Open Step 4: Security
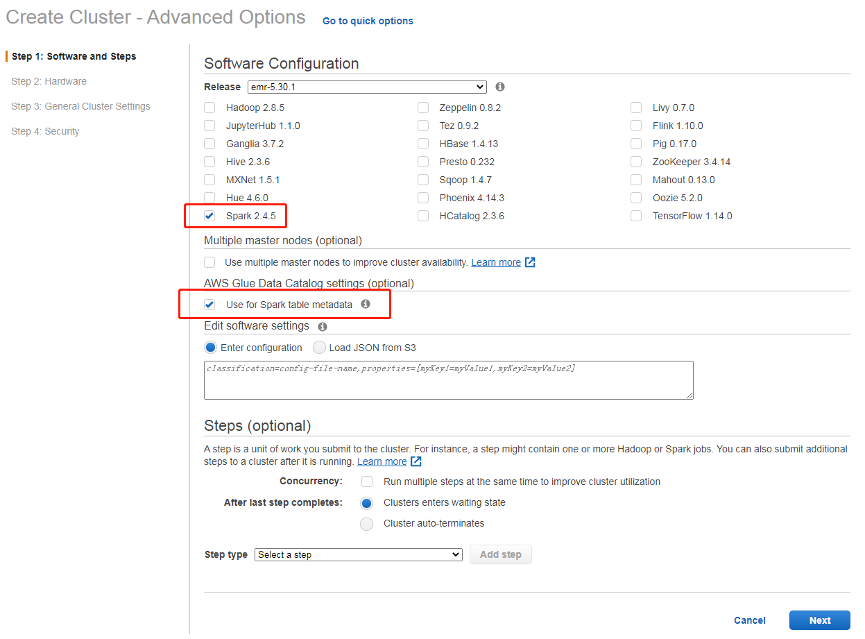This screenshot has width=865, height=639. pos(45,131)
